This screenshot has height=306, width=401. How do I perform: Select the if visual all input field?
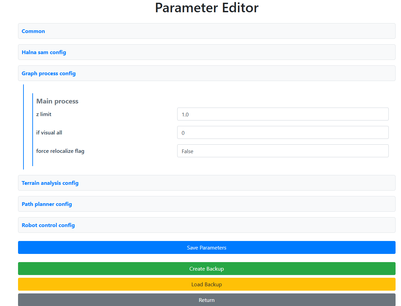click(x=283, y=132)
